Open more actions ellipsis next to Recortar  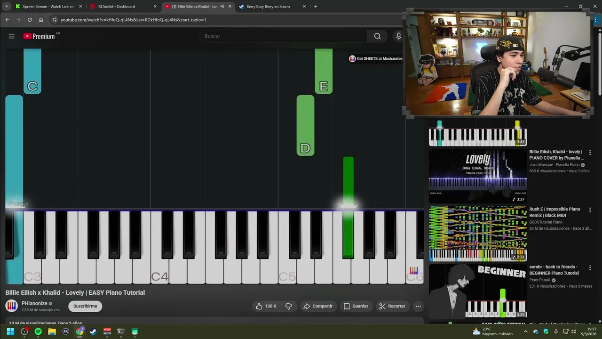coord(418,306)
